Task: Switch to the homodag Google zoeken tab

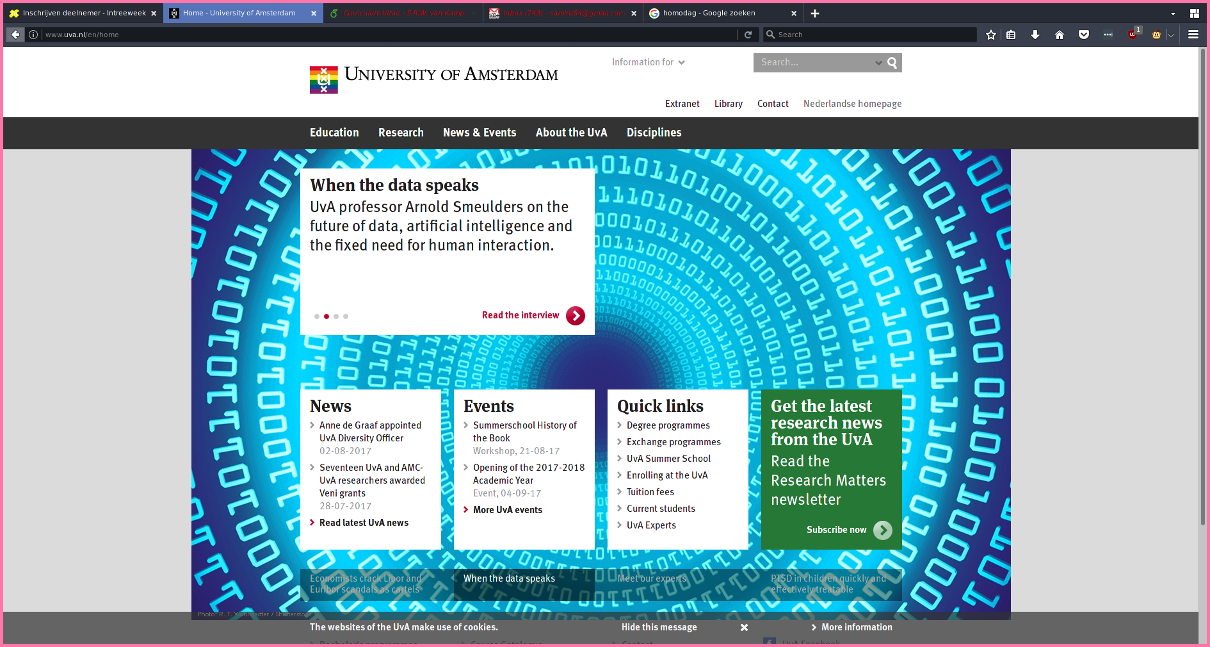Action: [x=716, y=13]
